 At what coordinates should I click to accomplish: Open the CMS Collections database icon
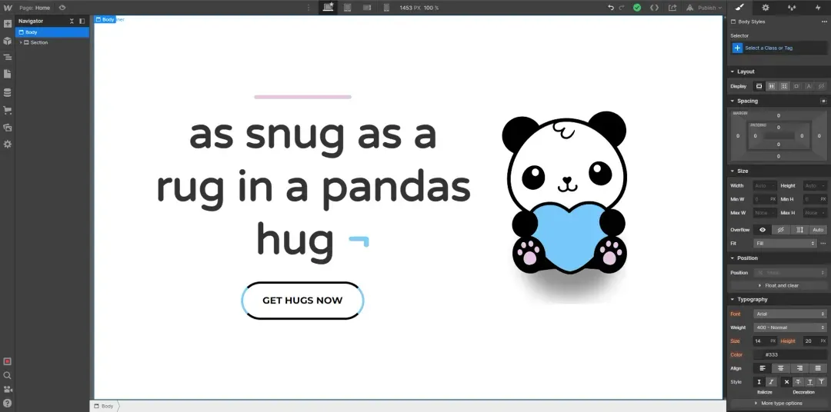8,93
